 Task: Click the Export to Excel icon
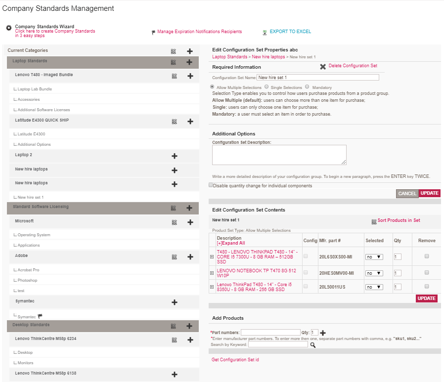tap(265, 32)
